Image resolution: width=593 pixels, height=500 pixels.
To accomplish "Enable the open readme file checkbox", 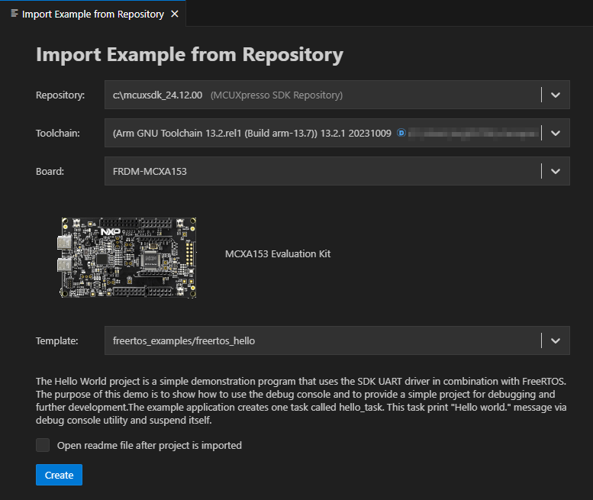I will (43, 445).
